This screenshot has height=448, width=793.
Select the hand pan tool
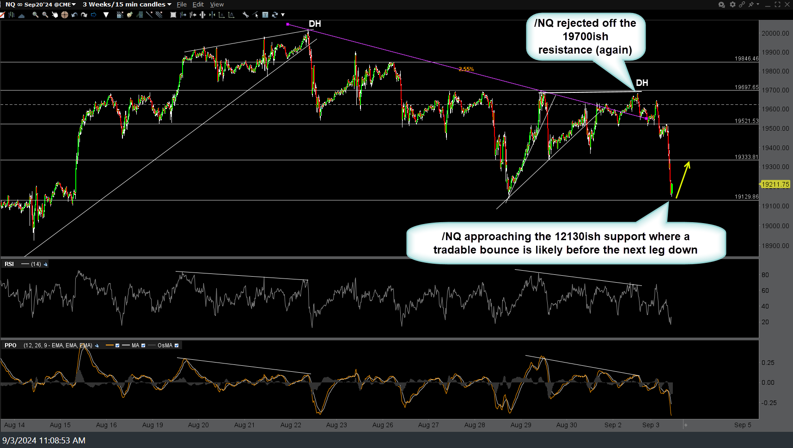[x=55, y=15]
